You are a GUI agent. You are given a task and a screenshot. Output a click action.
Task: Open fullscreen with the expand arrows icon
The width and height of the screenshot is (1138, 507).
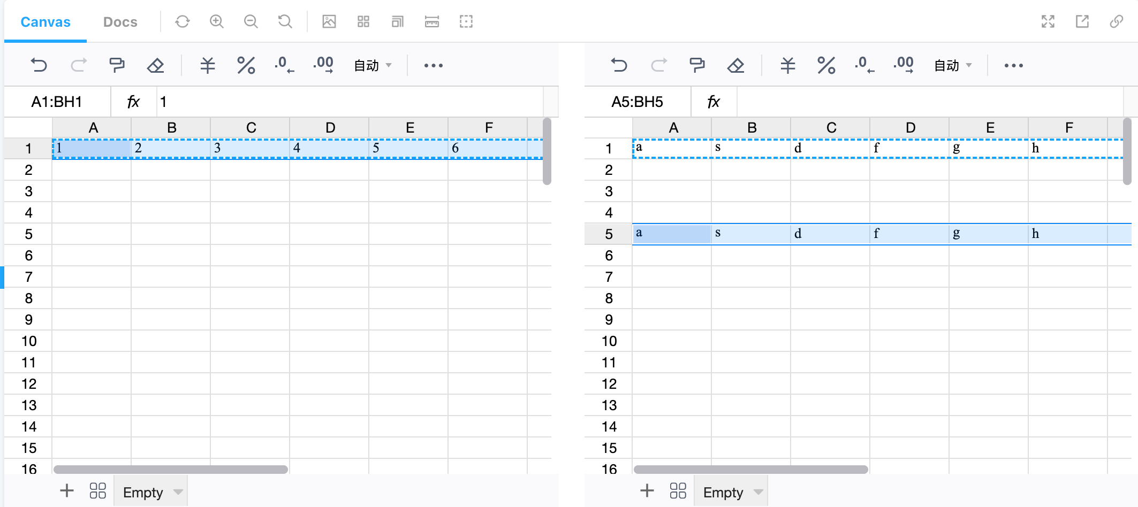[1048, 21]
